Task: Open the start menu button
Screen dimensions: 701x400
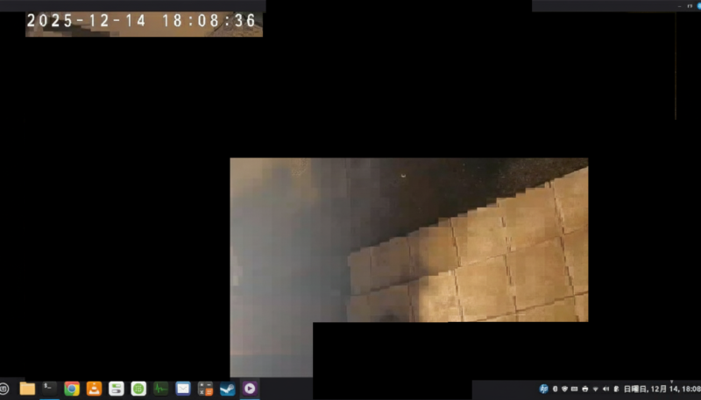Action: point(4,389)
